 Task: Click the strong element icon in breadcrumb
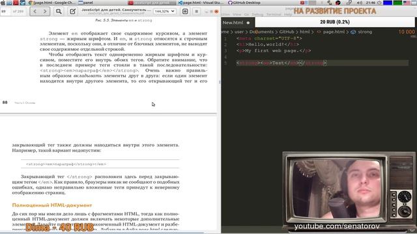pos(353,32)
